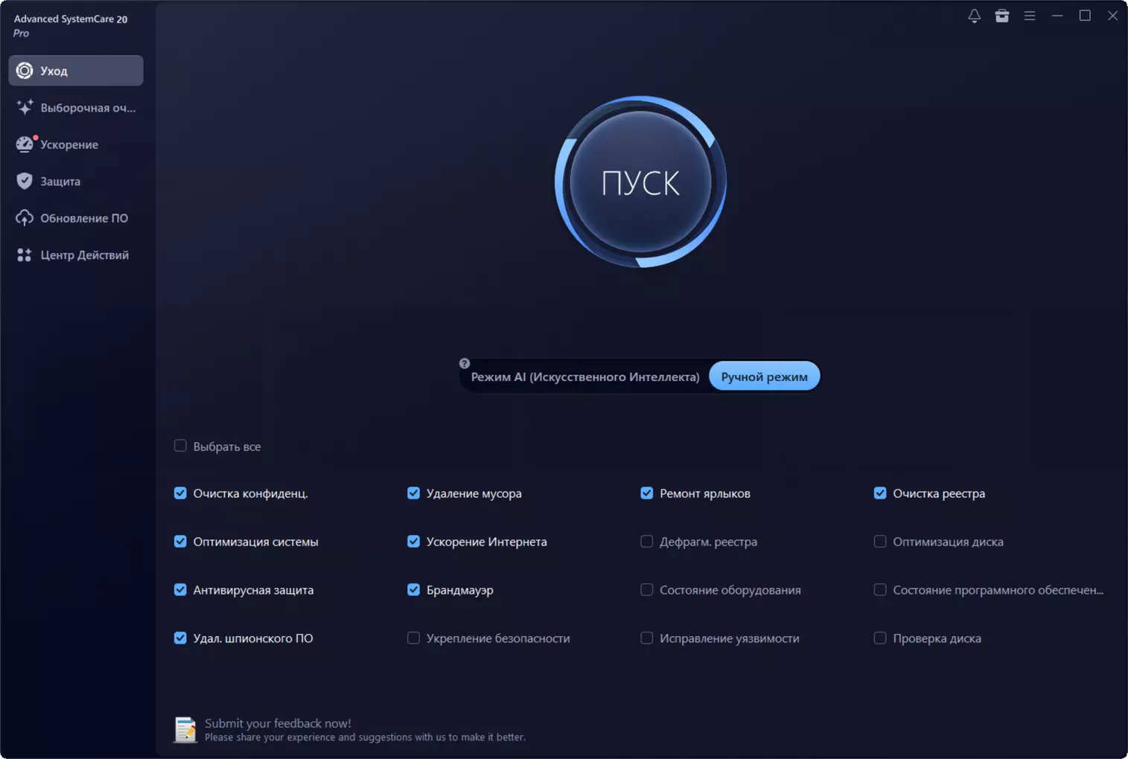This screenshot has height=759, width=1128.
Task: Enable Проверка диска checkbox
Action: pos(880,638)
